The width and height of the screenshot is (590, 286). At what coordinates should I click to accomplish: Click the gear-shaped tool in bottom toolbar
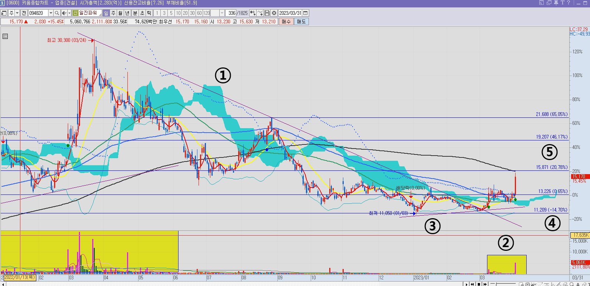click(527, 284)
